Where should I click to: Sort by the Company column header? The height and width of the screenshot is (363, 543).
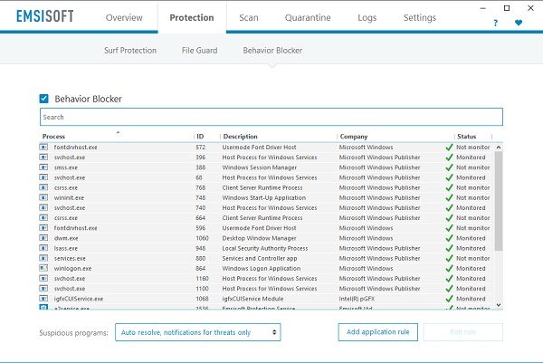tap(354, 137)
